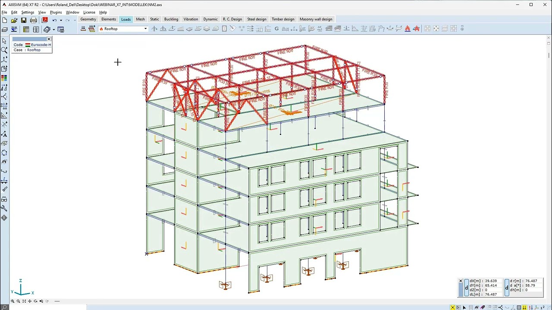
Task: Select the arrow selection tool in left toolbar
Action: coord(4,41)
